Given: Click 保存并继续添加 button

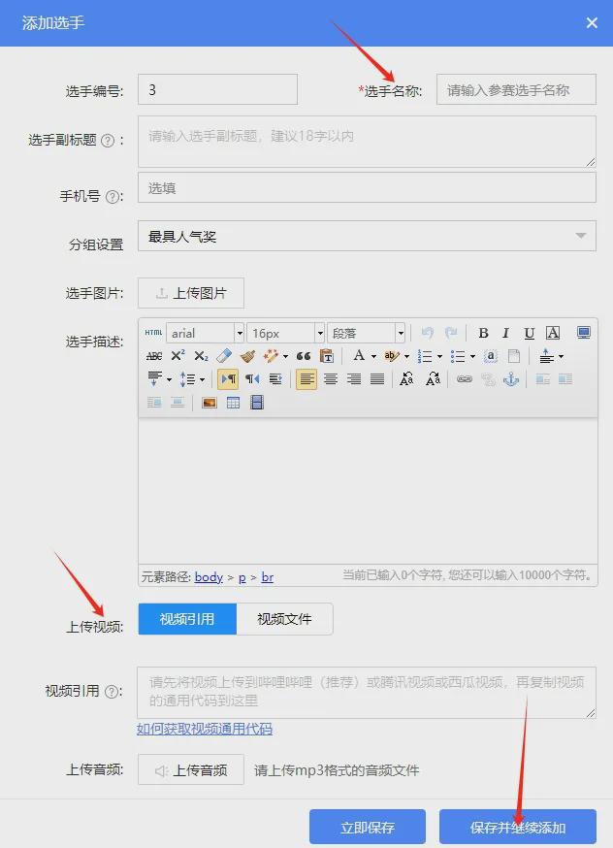Looking at the screenshot, I should 518,827.
